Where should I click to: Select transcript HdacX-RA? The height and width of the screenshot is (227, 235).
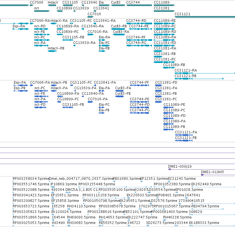point(59,20)
